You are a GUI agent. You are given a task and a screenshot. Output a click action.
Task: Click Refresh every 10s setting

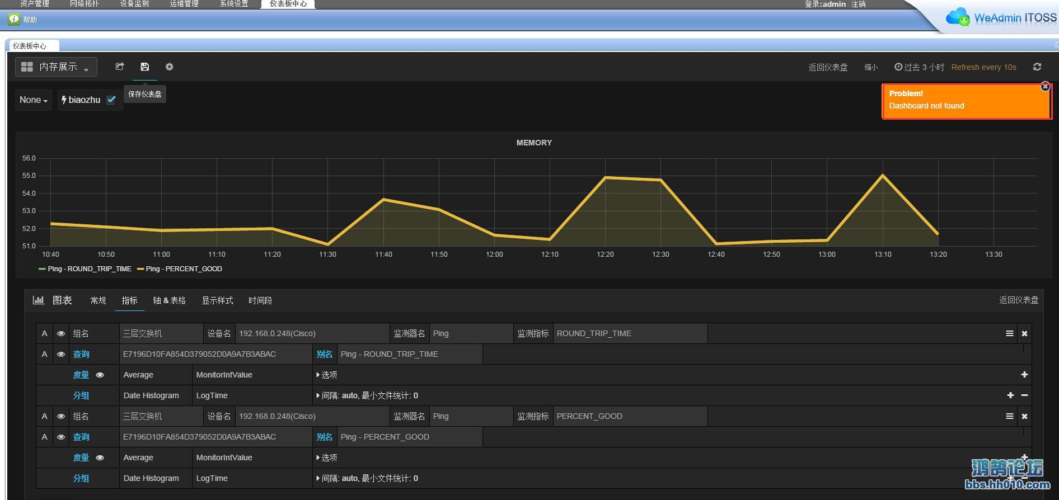coord(983,67)
